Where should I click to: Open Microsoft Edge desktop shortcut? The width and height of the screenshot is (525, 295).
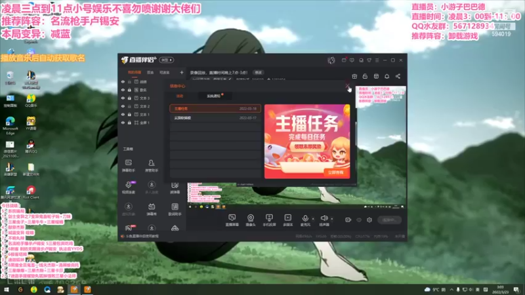pyautogui.click(x=10, y=125)
